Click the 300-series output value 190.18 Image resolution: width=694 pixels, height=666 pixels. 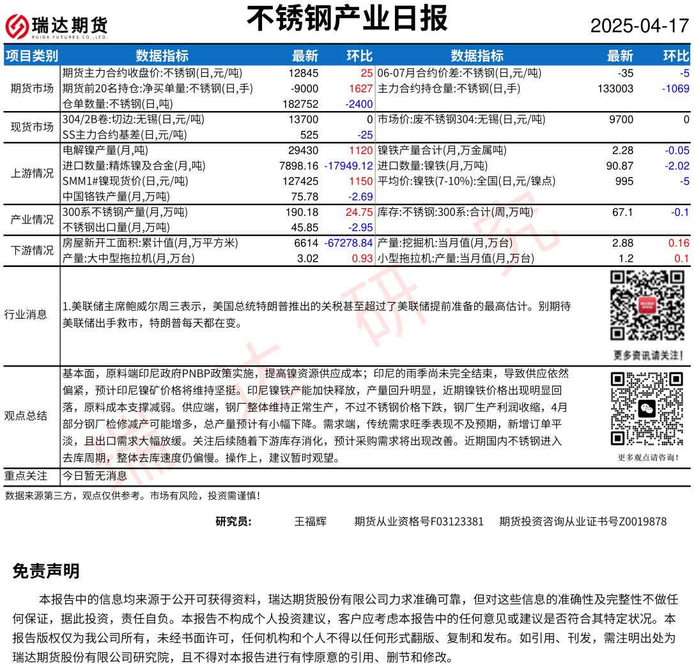(x=302, y=212)
